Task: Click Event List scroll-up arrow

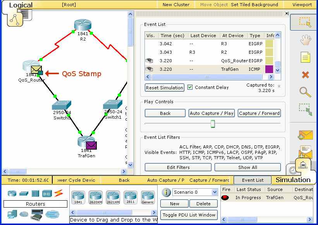Action: tap(278, 35)
